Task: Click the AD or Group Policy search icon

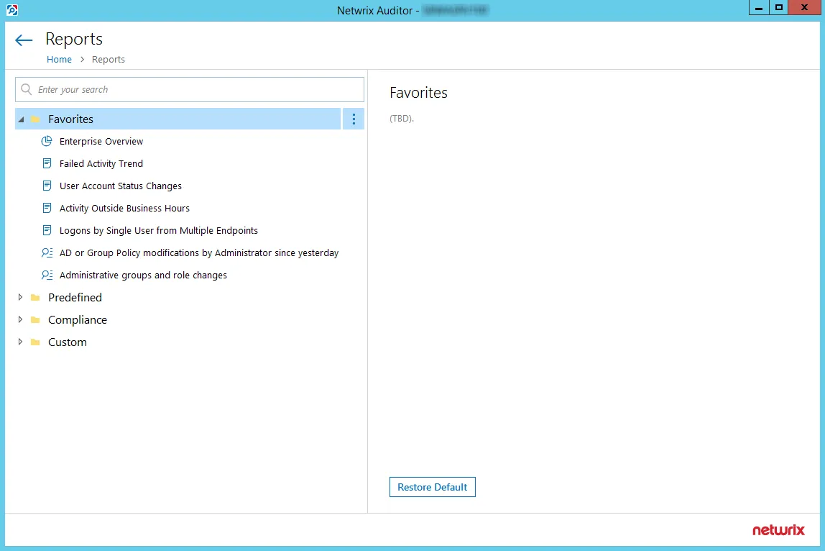Action: 47,252
